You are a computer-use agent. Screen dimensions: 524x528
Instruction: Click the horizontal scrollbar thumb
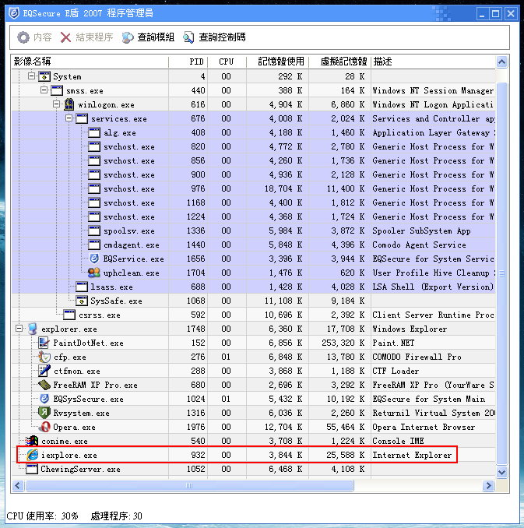(x=189, y=485)
